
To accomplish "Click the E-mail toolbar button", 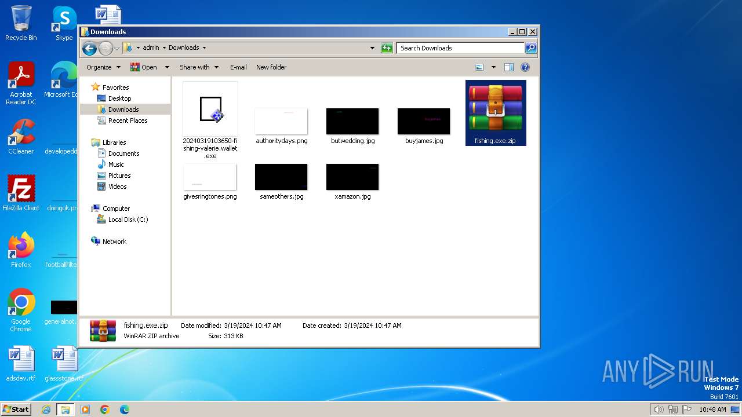I will pyautogui.click(x=238, y=67).
